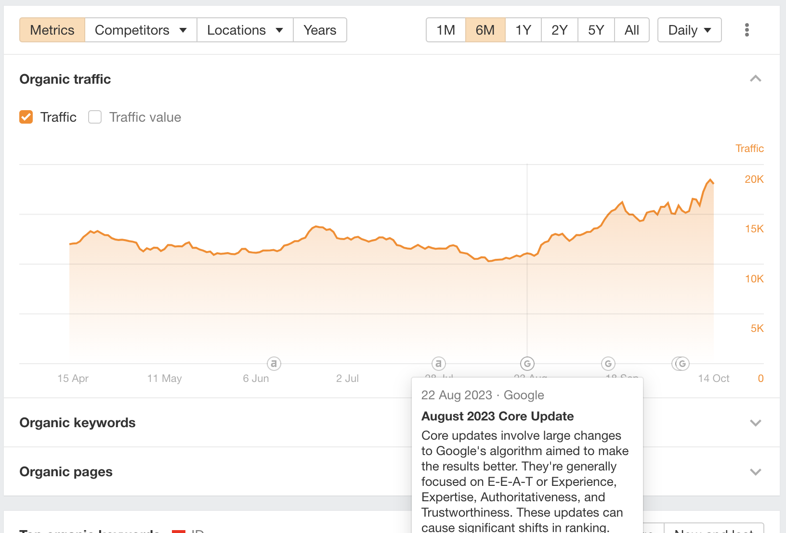Select the 6M time range
This screenshot has width=786, height=533.
click(x=485, y=30)
